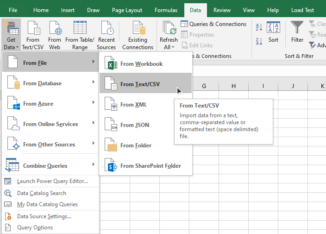The image size is (326, 234).
Task: Switch to the View tab
Action: (249, 10)
